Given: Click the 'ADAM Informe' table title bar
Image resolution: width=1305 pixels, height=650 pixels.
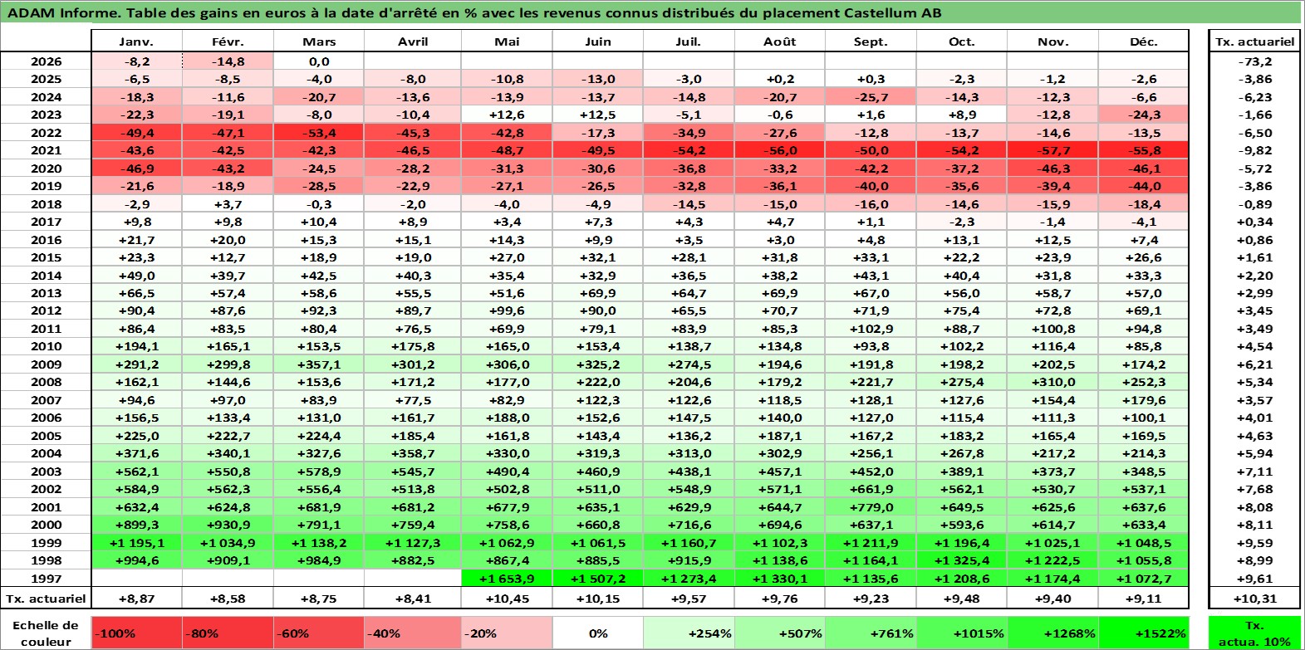Looking at the screenshot, I should (x=650, y=12).
